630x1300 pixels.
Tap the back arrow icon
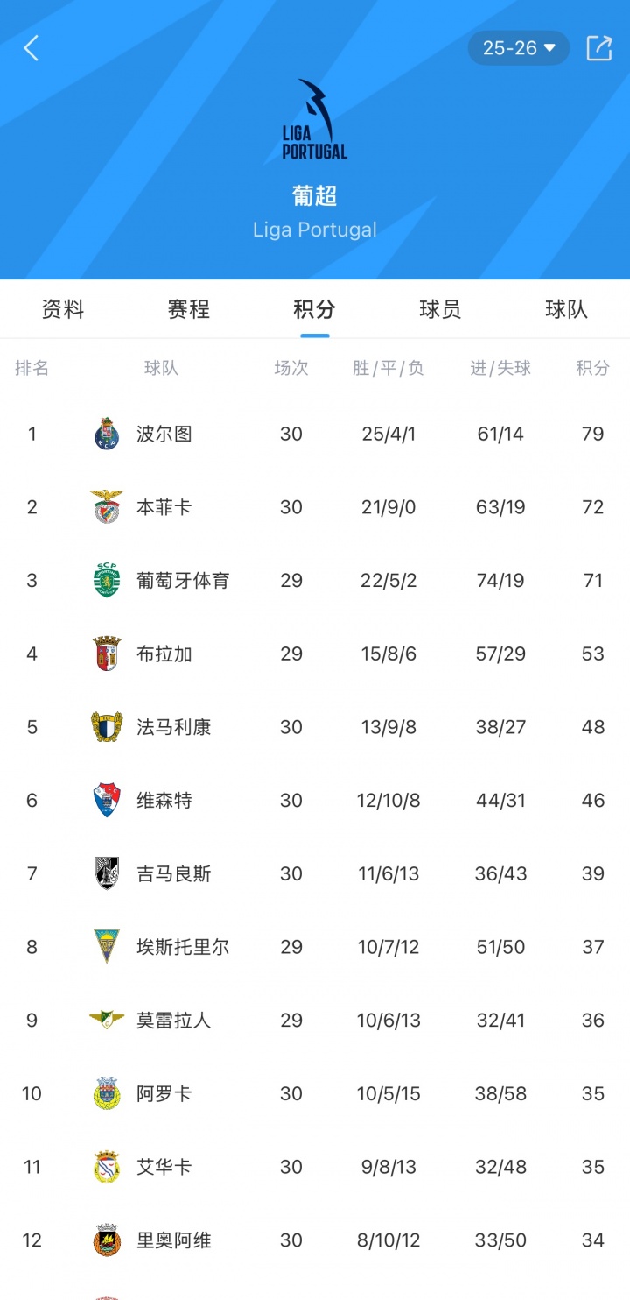31,48
